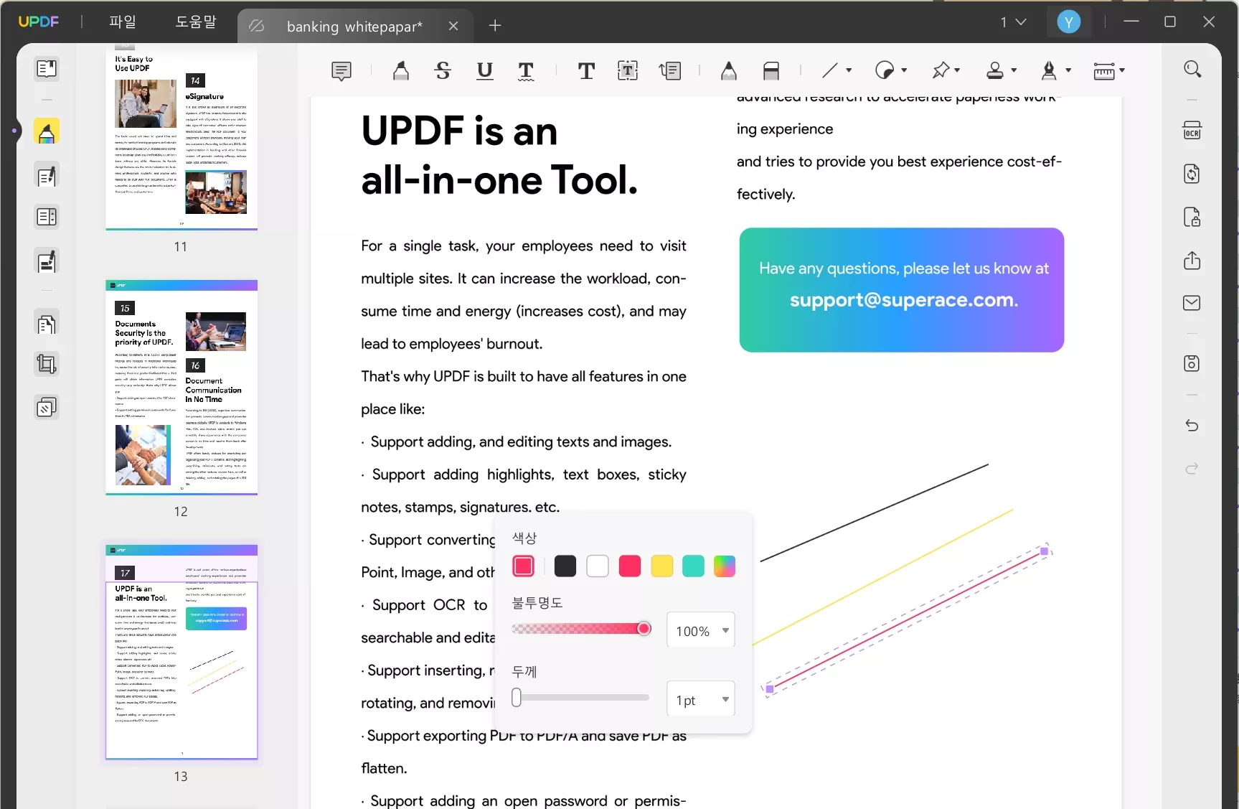Image resolution: width=1239 pixels, height=809 pixels.
Task: Open the 1pt thickness dropdown
Action: (701, 699)
